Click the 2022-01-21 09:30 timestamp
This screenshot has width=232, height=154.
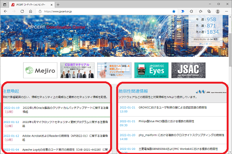(128, 123)
